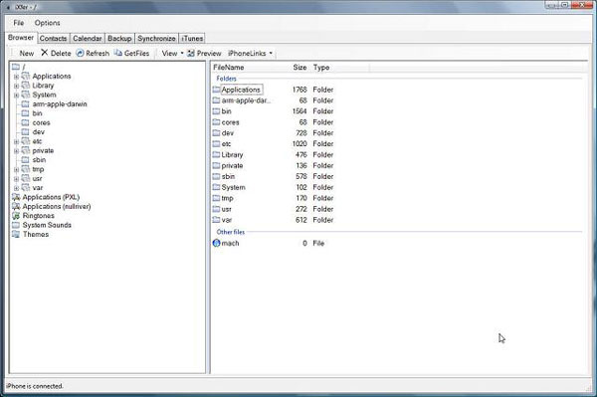Click the Ringtones tree icon

click(16, 216)
